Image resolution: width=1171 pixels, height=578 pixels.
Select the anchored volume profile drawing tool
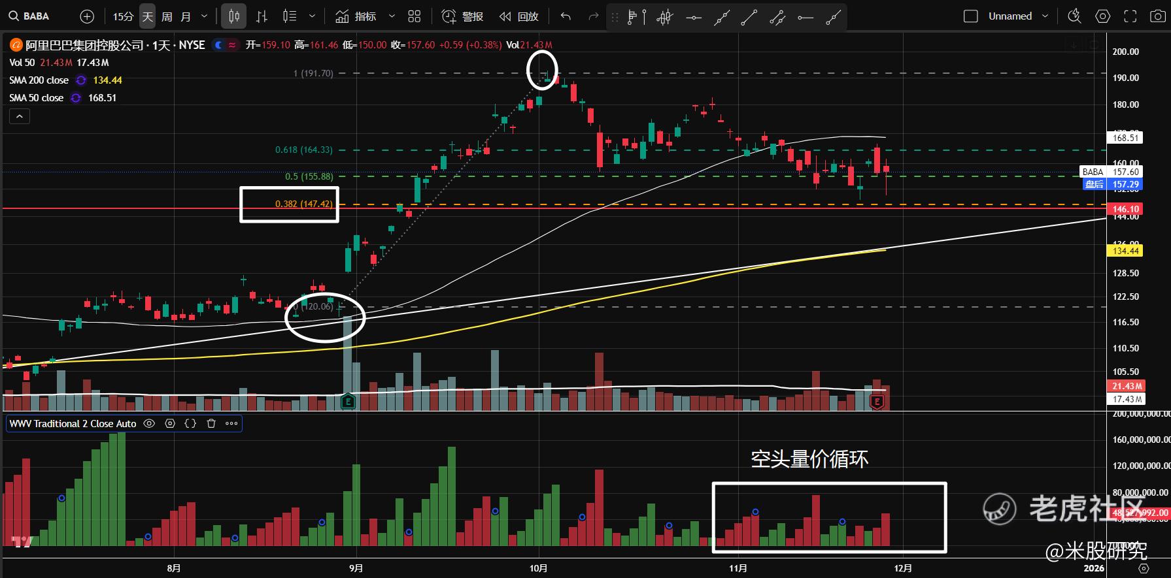point(636,17)
